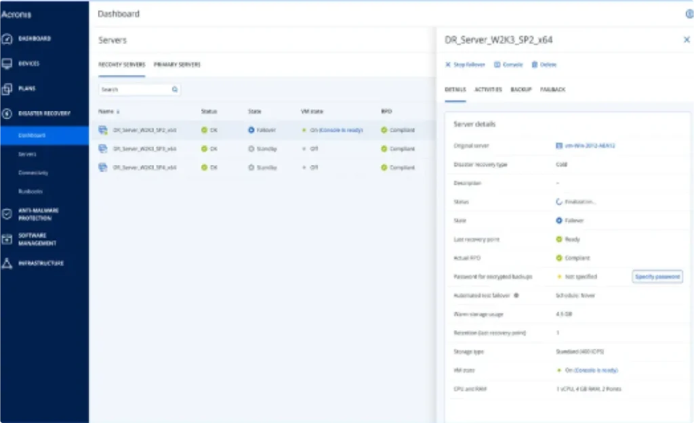Select Servers under Disaster Recovery
This screenshot has height=423, width=694.
(27, 154)
